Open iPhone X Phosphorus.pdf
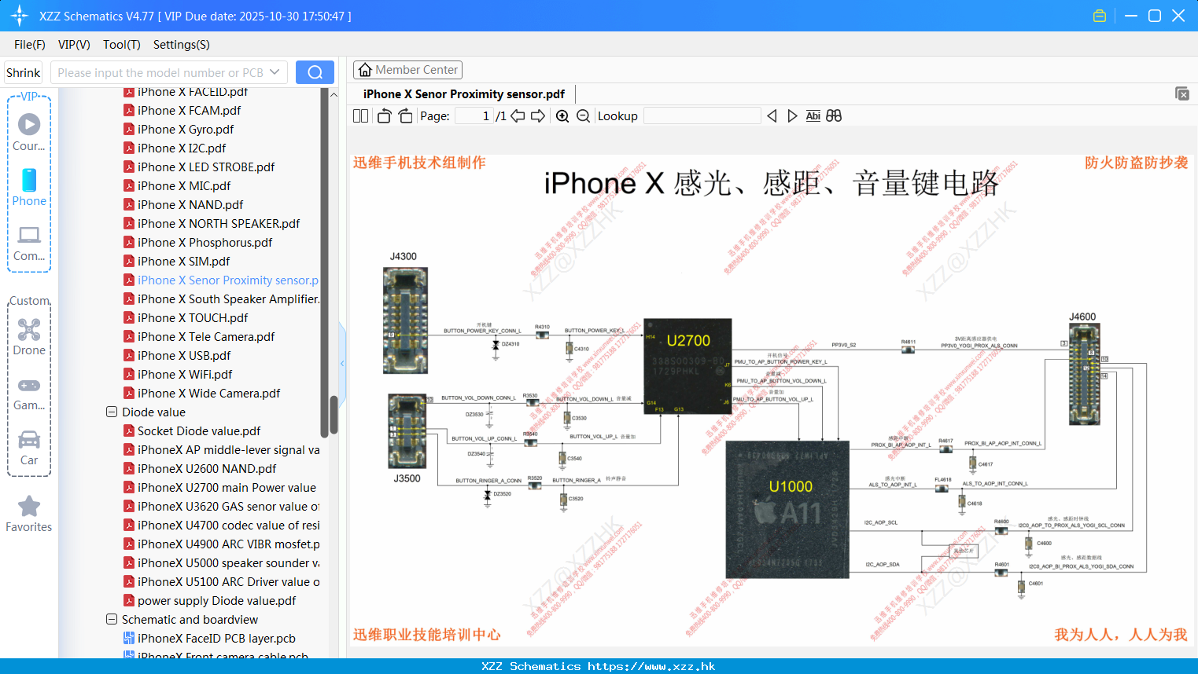Screen dimensions: 1198x674 (205, 243)
